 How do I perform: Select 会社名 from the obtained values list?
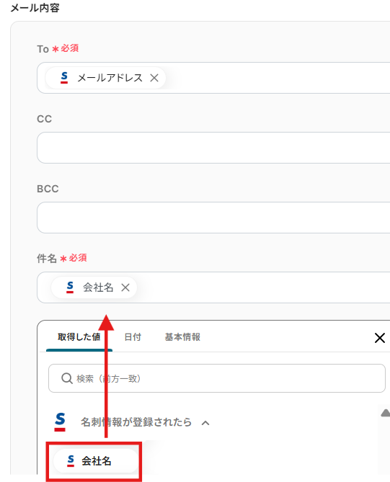pyautogui.click(x=96, y=461)
